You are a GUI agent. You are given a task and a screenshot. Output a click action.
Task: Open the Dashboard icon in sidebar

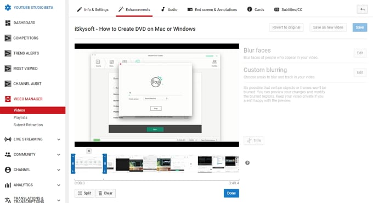pyautogui.click(x=8, y=23)
